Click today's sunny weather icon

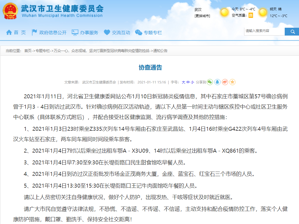tap(224, 12)
